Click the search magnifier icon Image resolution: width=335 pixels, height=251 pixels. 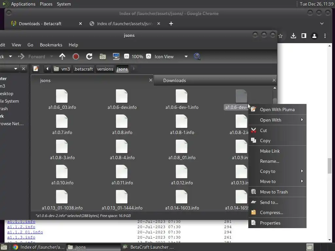(197, 57)
